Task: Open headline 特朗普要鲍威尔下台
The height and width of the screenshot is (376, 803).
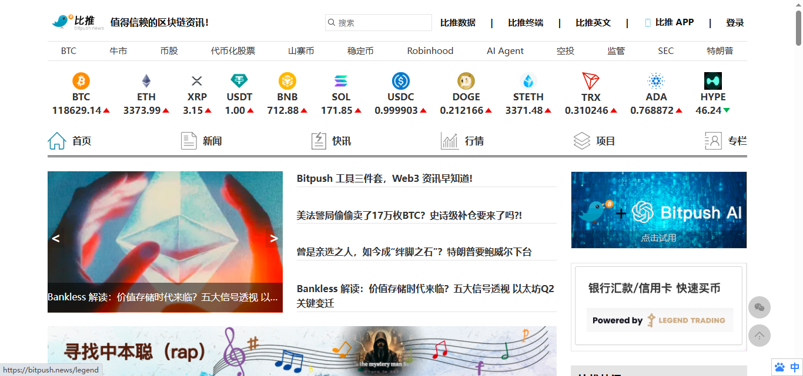Action: coord(414,252)
